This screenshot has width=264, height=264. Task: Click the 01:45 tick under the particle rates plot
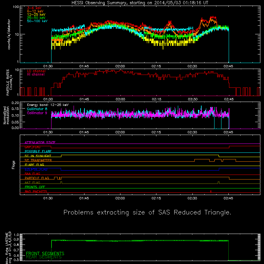point(84,99)
